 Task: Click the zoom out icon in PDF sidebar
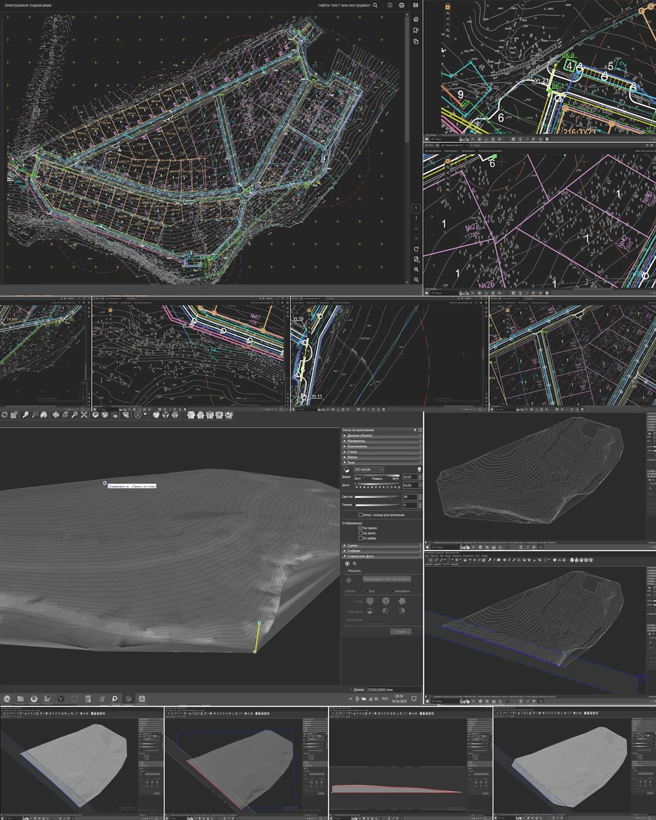416,280
